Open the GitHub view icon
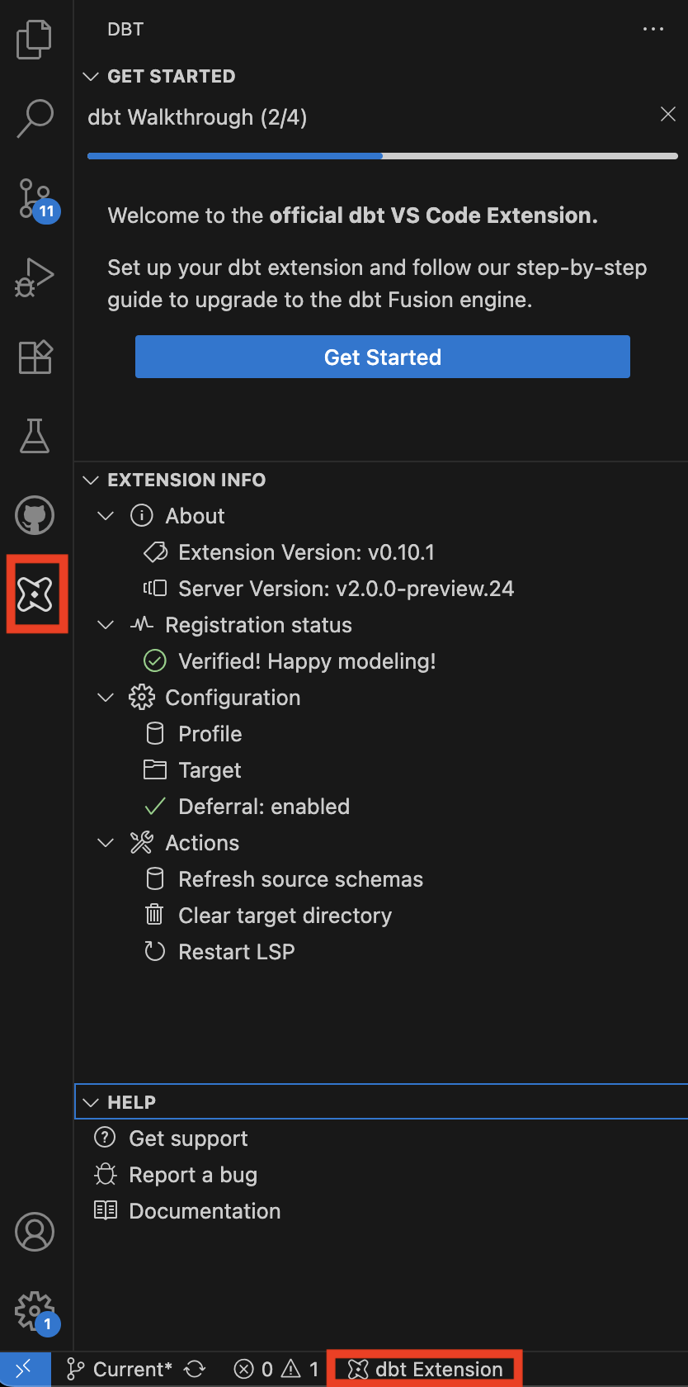 tap(35, 515)
